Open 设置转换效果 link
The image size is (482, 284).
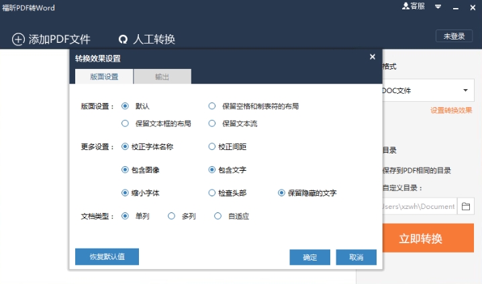coord(451,111)
